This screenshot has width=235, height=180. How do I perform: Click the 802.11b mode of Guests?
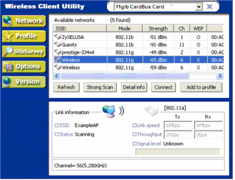click(125, 45)
